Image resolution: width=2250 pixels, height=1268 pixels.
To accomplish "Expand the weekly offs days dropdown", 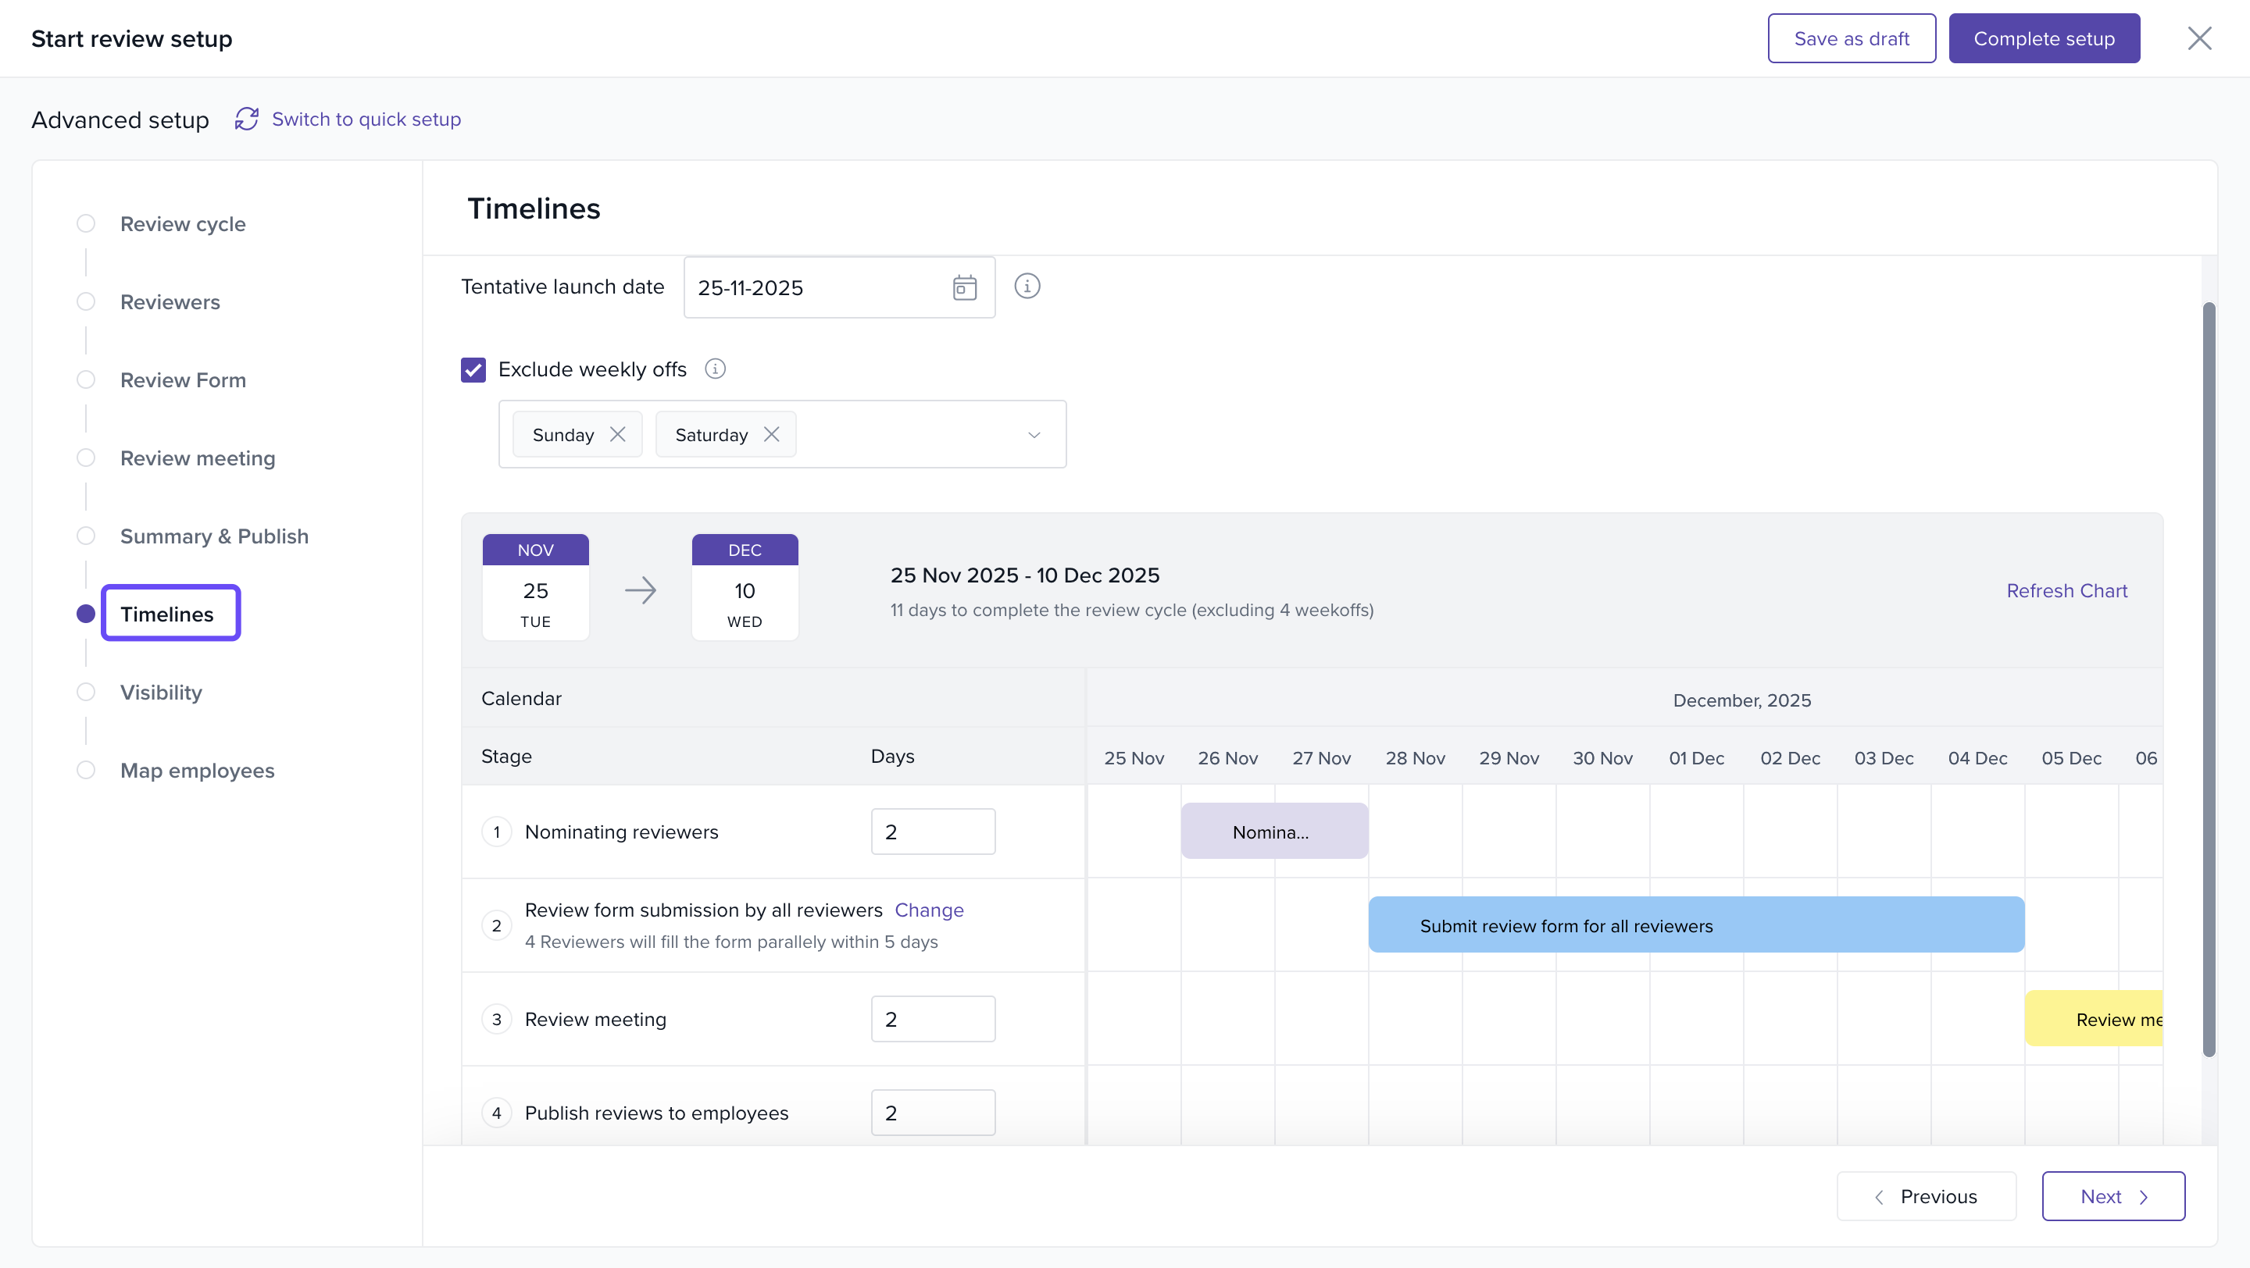I will 1034,435.
